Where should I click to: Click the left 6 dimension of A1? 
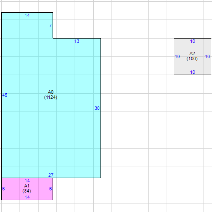(3, 189)
